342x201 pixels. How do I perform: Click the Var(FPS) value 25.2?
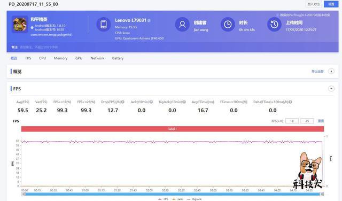tap(41, 111)
